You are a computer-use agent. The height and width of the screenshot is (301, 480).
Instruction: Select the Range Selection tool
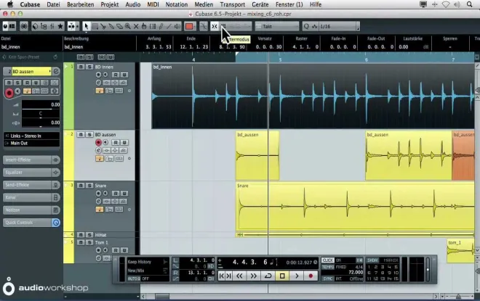click(95, 27)
